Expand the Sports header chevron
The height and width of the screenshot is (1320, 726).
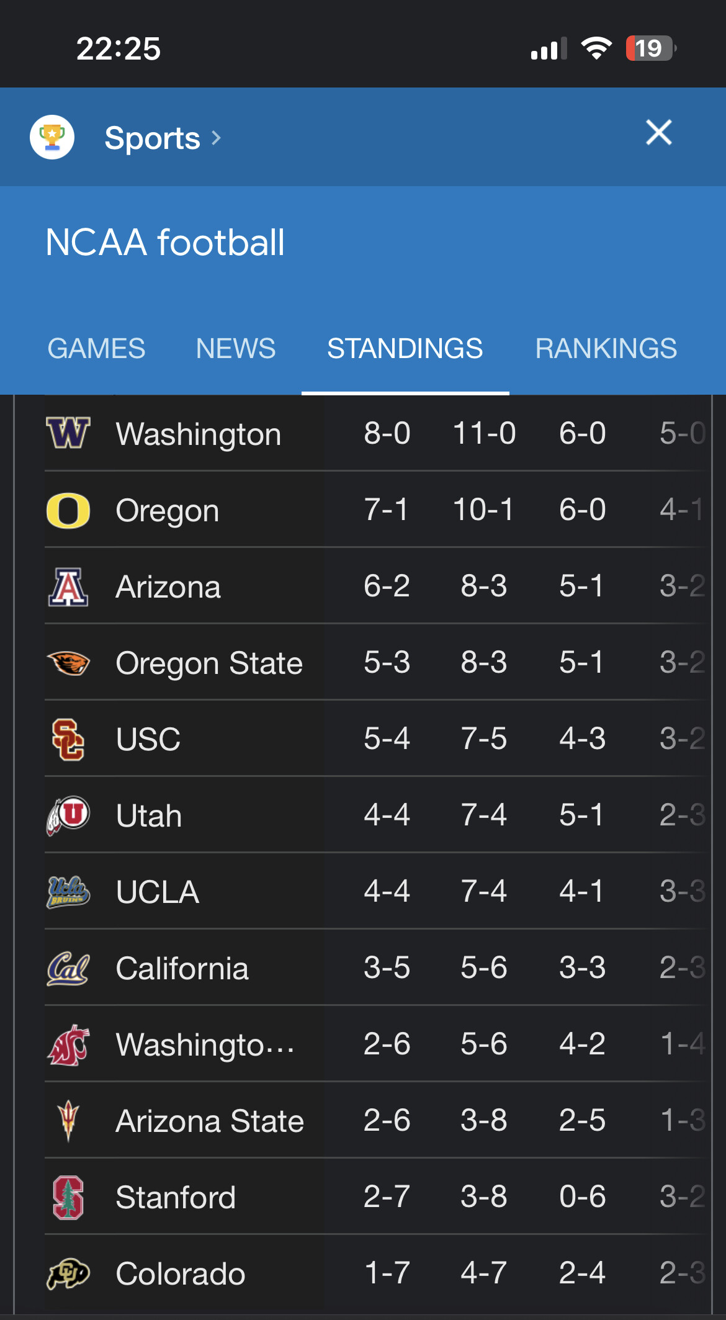[216, 138]
